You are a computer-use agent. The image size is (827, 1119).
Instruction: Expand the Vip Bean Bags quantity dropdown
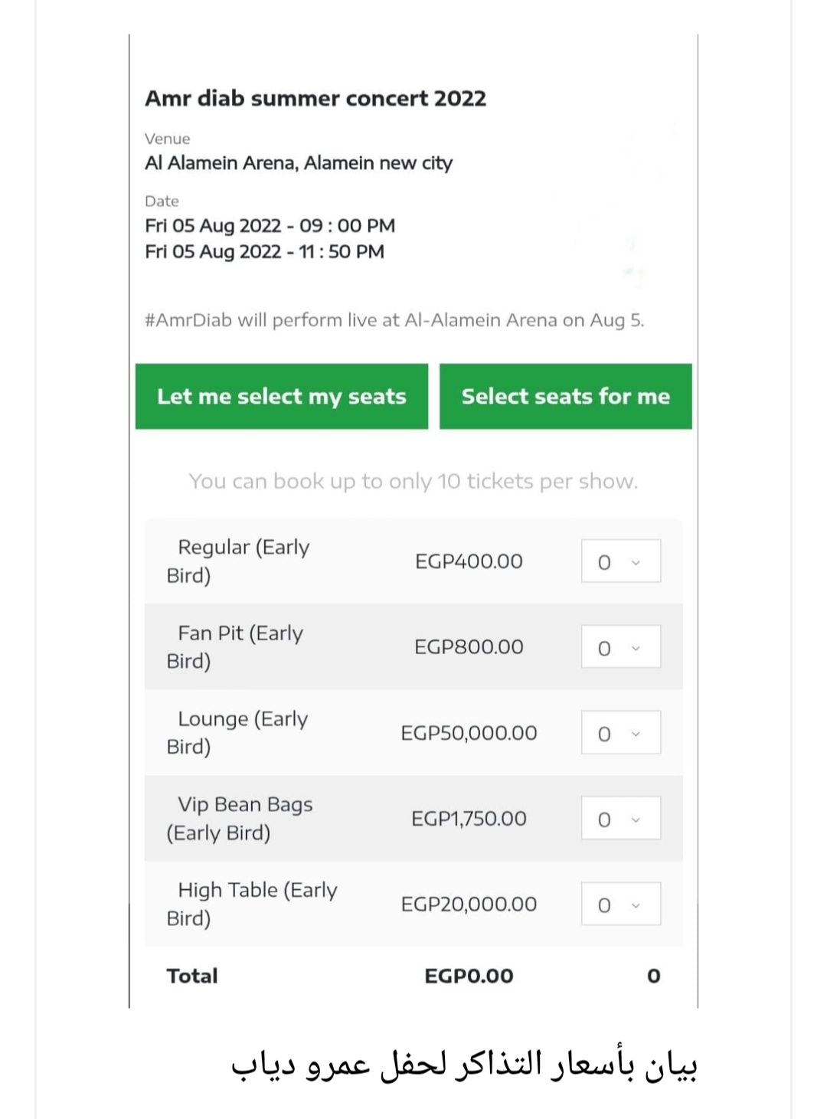620,819
